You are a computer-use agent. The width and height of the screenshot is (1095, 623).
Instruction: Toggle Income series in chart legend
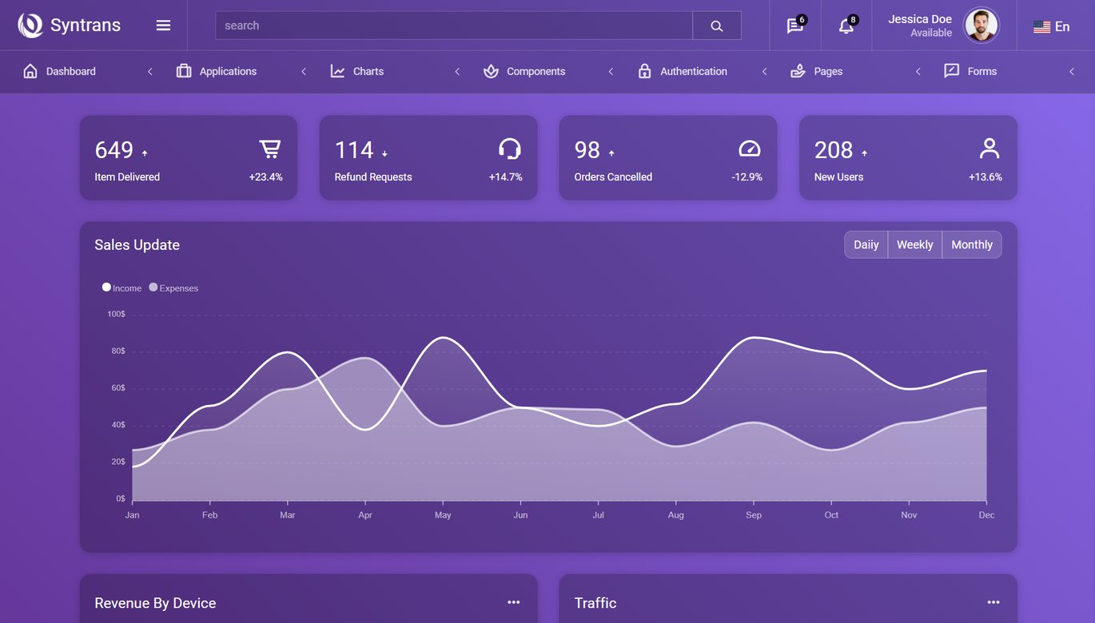point(121,288)
